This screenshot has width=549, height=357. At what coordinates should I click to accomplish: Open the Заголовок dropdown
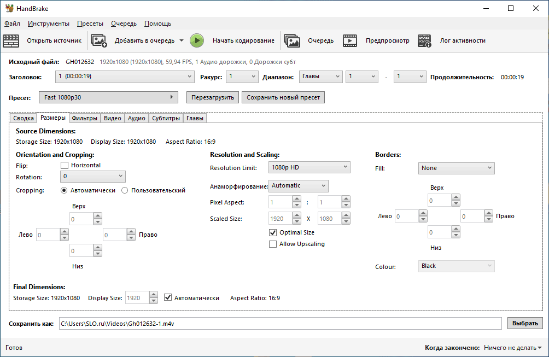125,77
